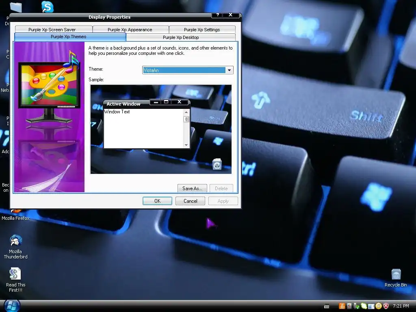Click the recycle bin icon in sample preview
416x312 pixels.
coord(217,164)
